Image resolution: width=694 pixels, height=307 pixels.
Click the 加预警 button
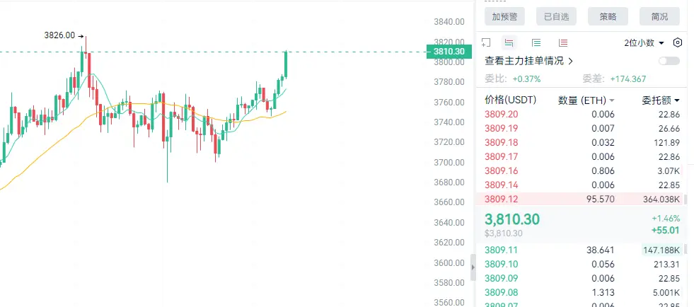pyautogui.click(x=504, y=16)
